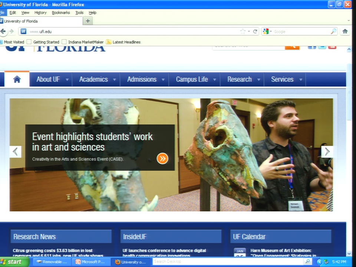Open 'UF launches conference to advance digital' story
Viewport: 356px width, 267px height.
pyautogui.click(x=164, y=253)
